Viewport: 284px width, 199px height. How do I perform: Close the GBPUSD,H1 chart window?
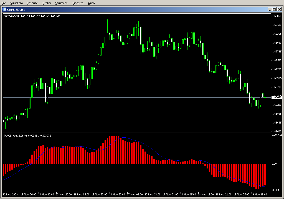point(279,9)
